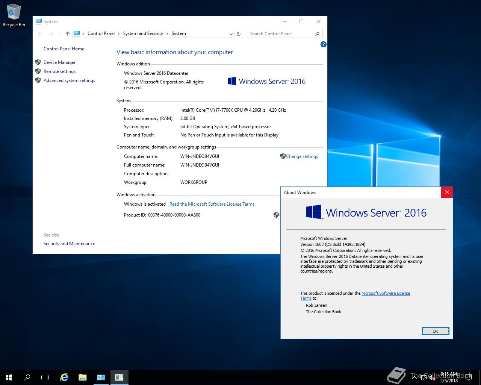Click the volume speaker tray icon

point(432,377)
